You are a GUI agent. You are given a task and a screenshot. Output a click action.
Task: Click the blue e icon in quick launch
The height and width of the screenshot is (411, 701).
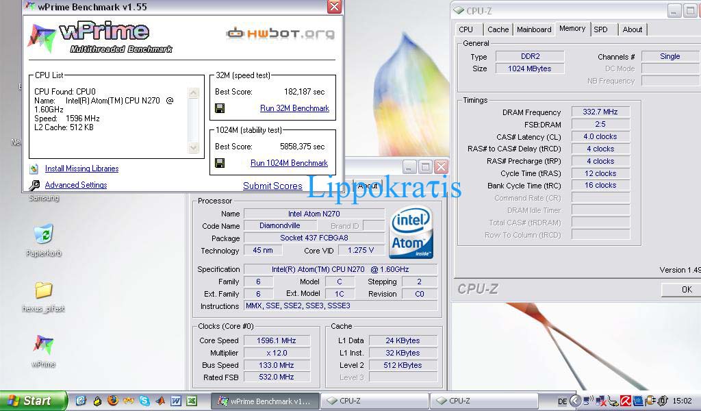click(x=81, y=400)
